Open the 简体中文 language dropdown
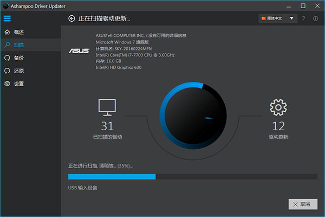The height and width of the screenshot is (217, 325). (x=278, y=18)
